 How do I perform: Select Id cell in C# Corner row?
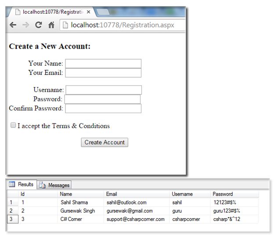(38, 219)
